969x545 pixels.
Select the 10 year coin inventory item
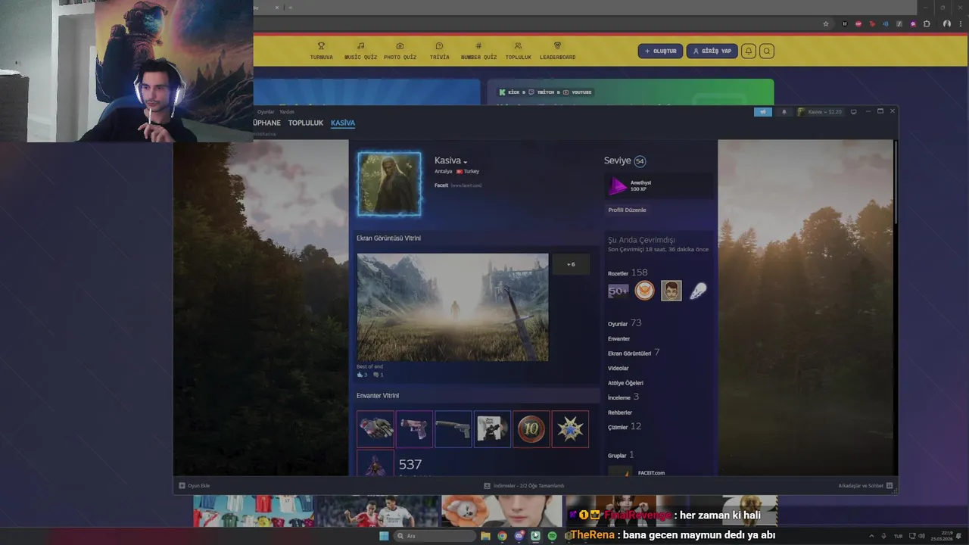tap(531, 429)
